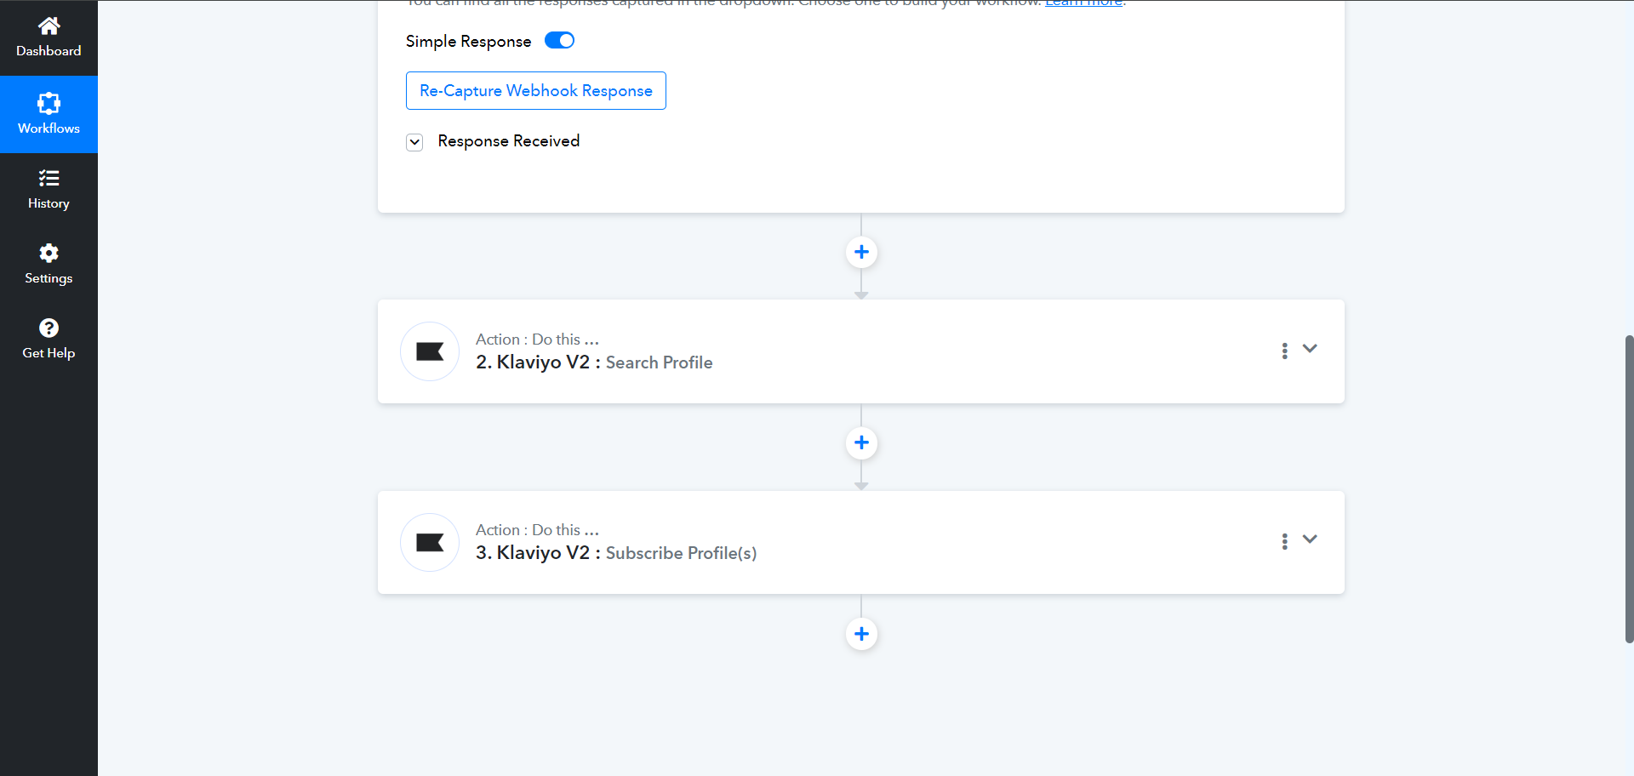Open Settings via the sidebar gear icon
Viewport: 1634px width, 776px height.
click(49, 265)
